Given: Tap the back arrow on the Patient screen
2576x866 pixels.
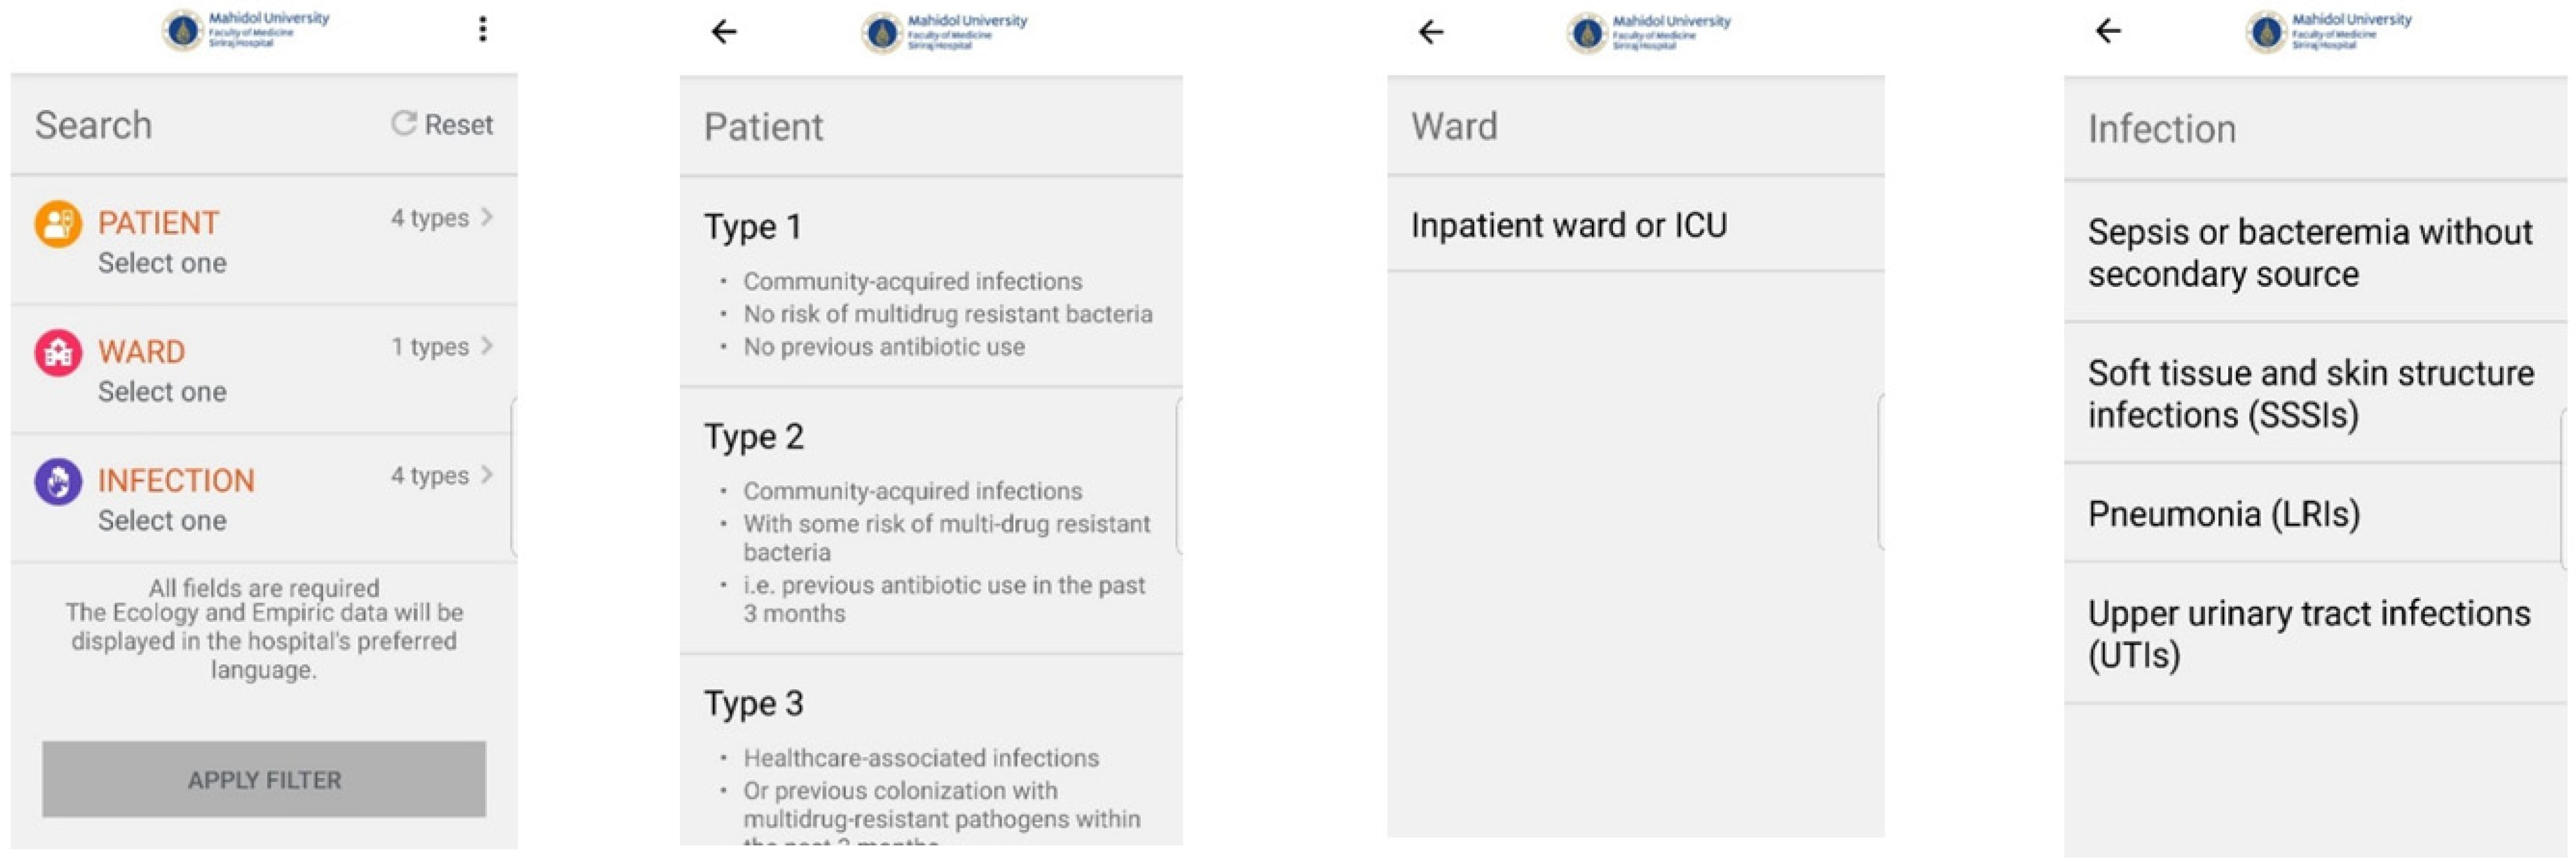Looking at the screenshot, I should (722, 32).
